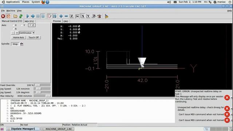Screen dimensions: 233x131
Task: Adjust the Feed Override slider
Action: [x=42, y=85]
